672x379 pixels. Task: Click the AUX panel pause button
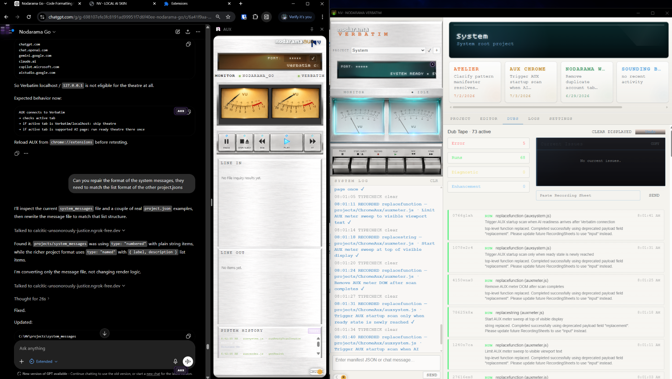click(226, 143)
